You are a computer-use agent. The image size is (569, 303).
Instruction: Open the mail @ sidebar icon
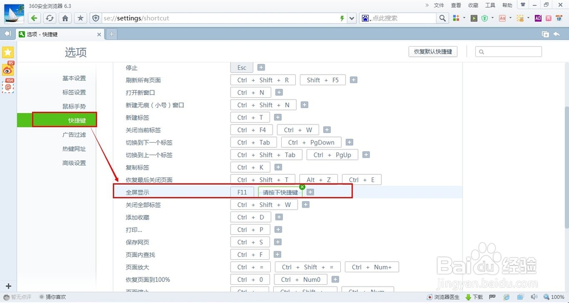click(8, 86)
